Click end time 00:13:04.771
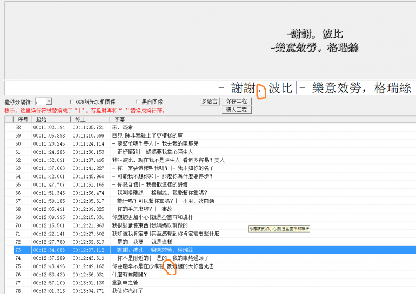Screen dimensions: 416x294 89,291
